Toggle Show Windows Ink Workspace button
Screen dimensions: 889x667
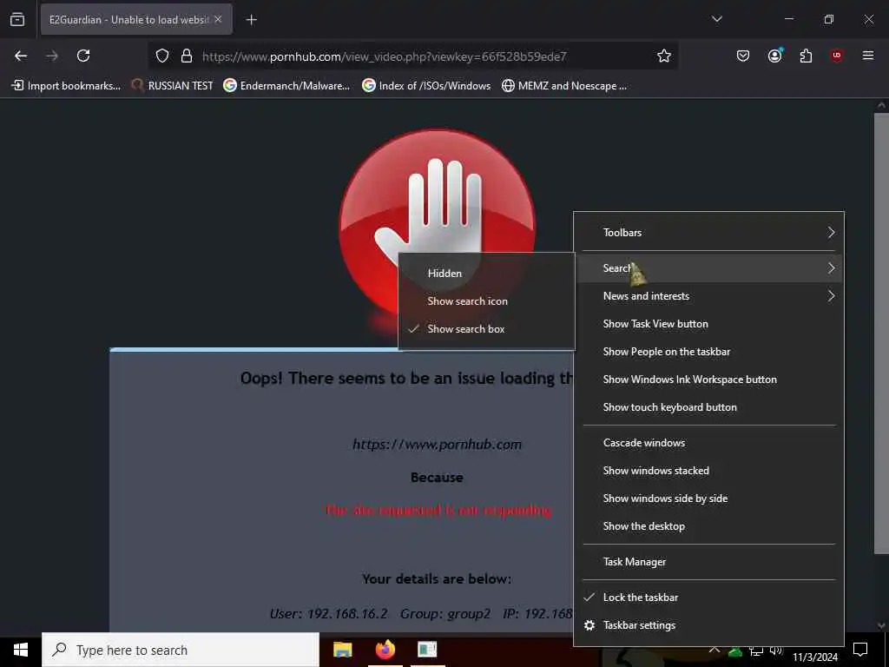coord(708,380)
